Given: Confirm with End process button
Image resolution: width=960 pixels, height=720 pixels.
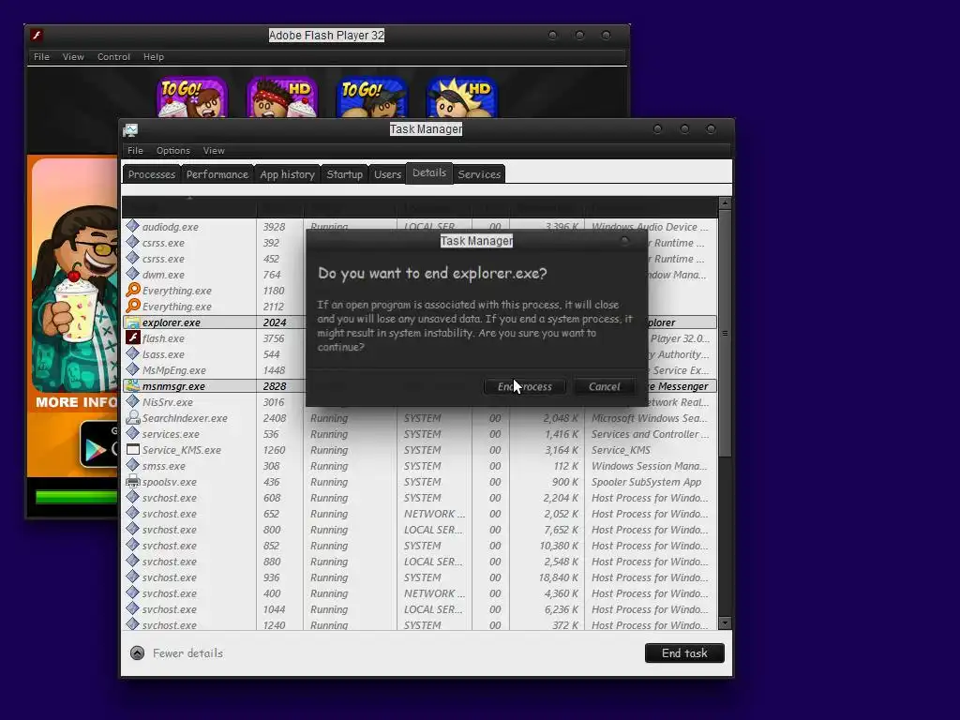Looking at the screenshot, I should click(525, 386).
